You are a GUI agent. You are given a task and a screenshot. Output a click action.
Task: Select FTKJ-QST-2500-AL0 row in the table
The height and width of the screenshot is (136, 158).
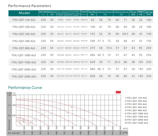coord(24,76)
